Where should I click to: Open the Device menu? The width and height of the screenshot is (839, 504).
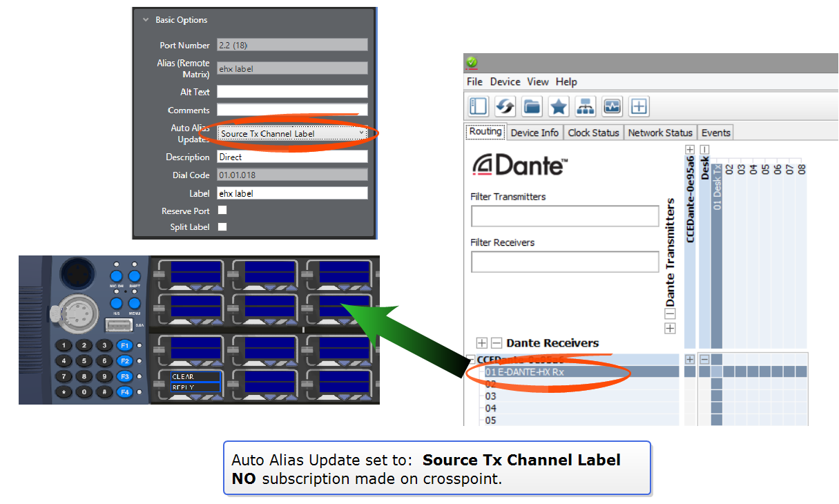pyautogui.click(x=505, y=81)
